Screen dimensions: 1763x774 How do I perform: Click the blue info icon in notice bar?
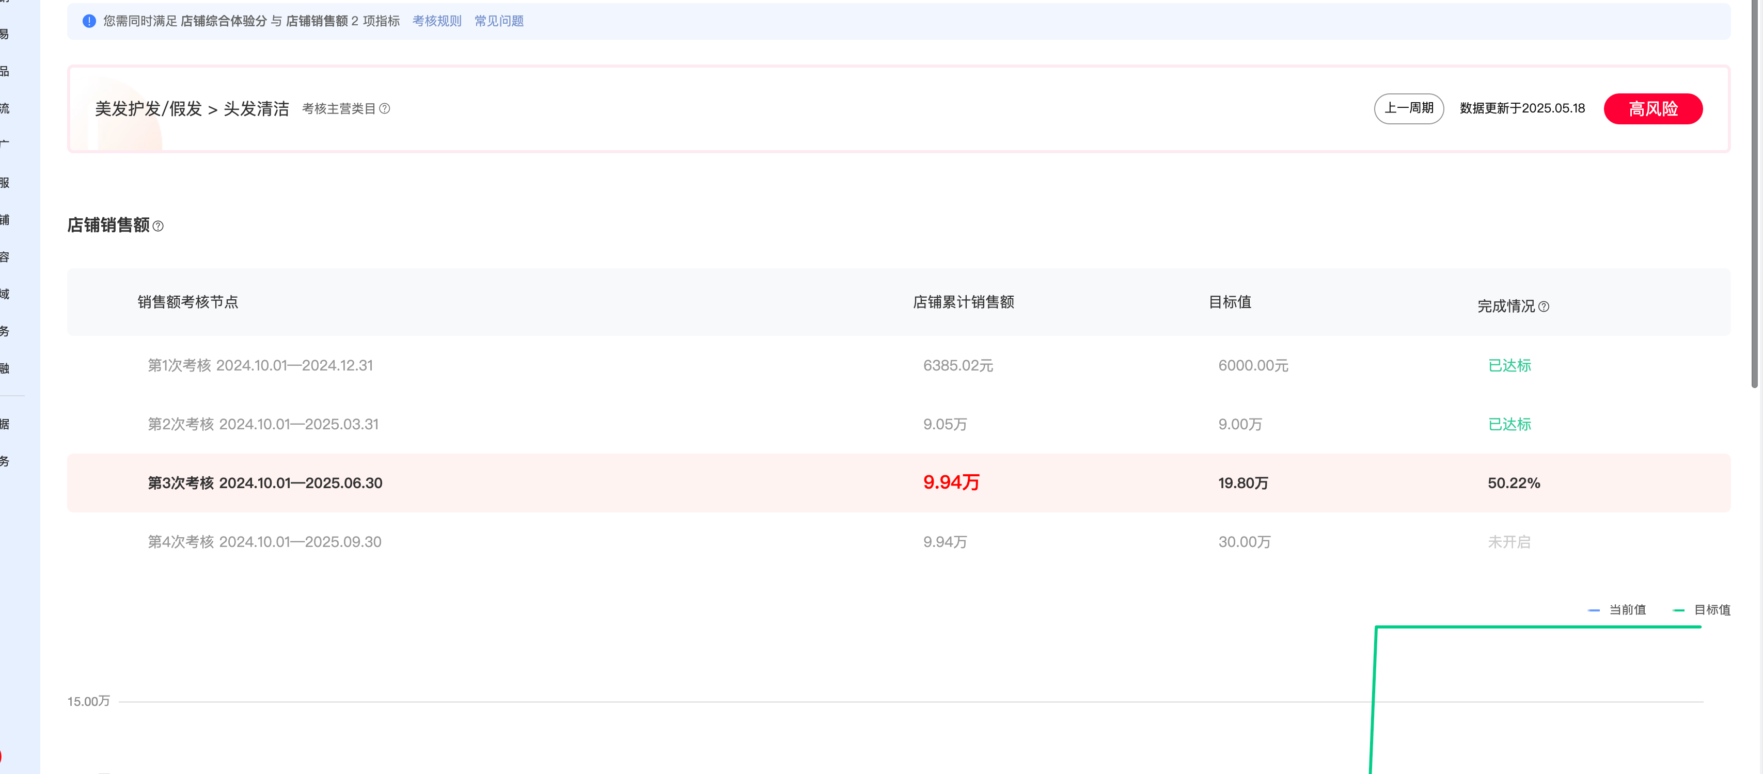tap(89, 21)
